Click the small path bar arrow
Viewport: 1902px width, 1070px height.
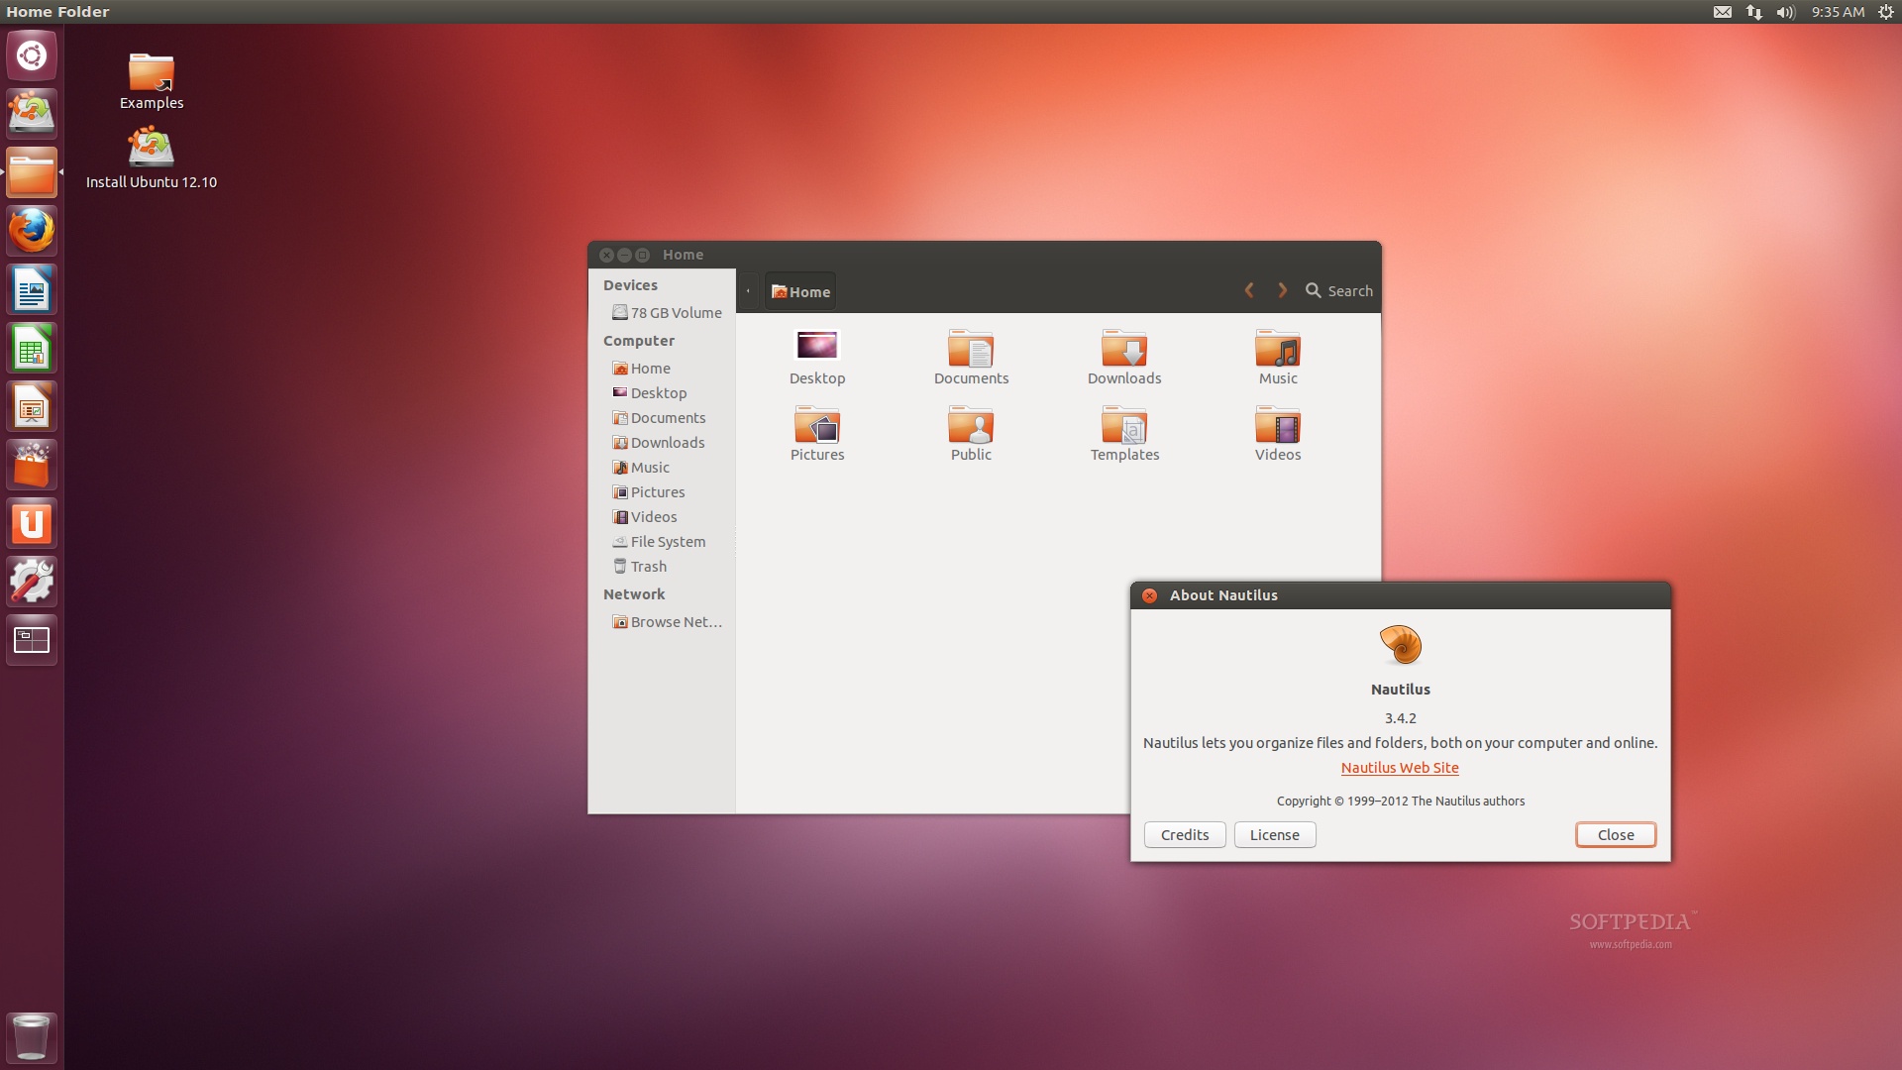tap(748, 291)
